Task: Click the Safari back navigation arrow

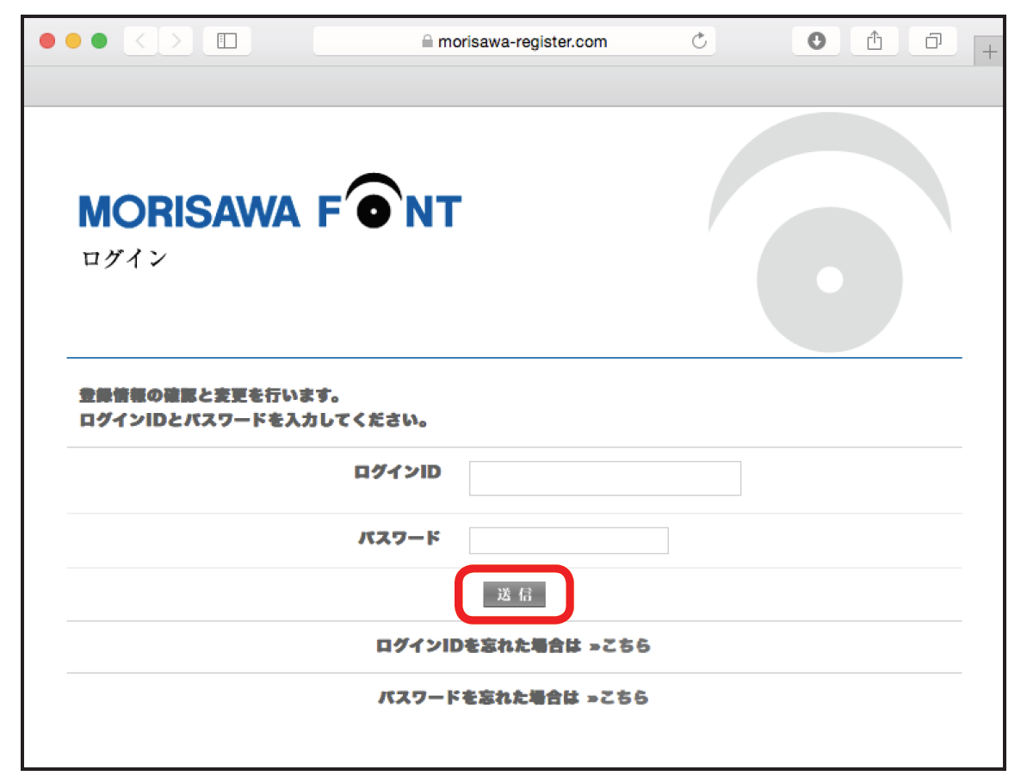Action: click(x=139, y=40)
